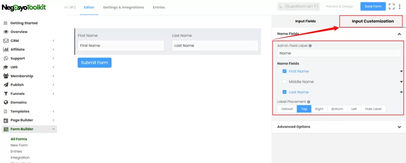Screen dimensions: 406x163
Task: Expand the Funnels submenu chevron
Action: click(x=54, y=94)
